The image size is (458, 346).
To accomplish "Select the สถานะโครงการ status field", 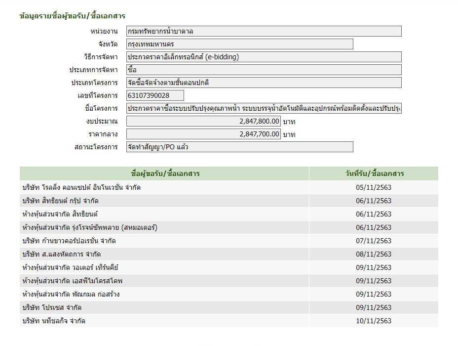I will point(239,147).
